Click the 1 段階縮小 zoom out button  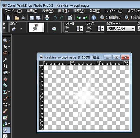tap(111, 18)
